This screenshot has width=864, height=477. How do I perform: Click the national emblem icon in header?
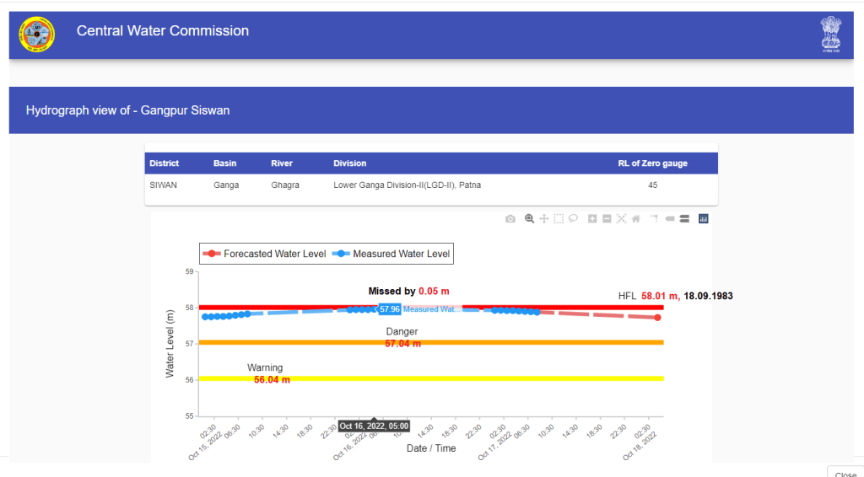(x=831, y=35)
